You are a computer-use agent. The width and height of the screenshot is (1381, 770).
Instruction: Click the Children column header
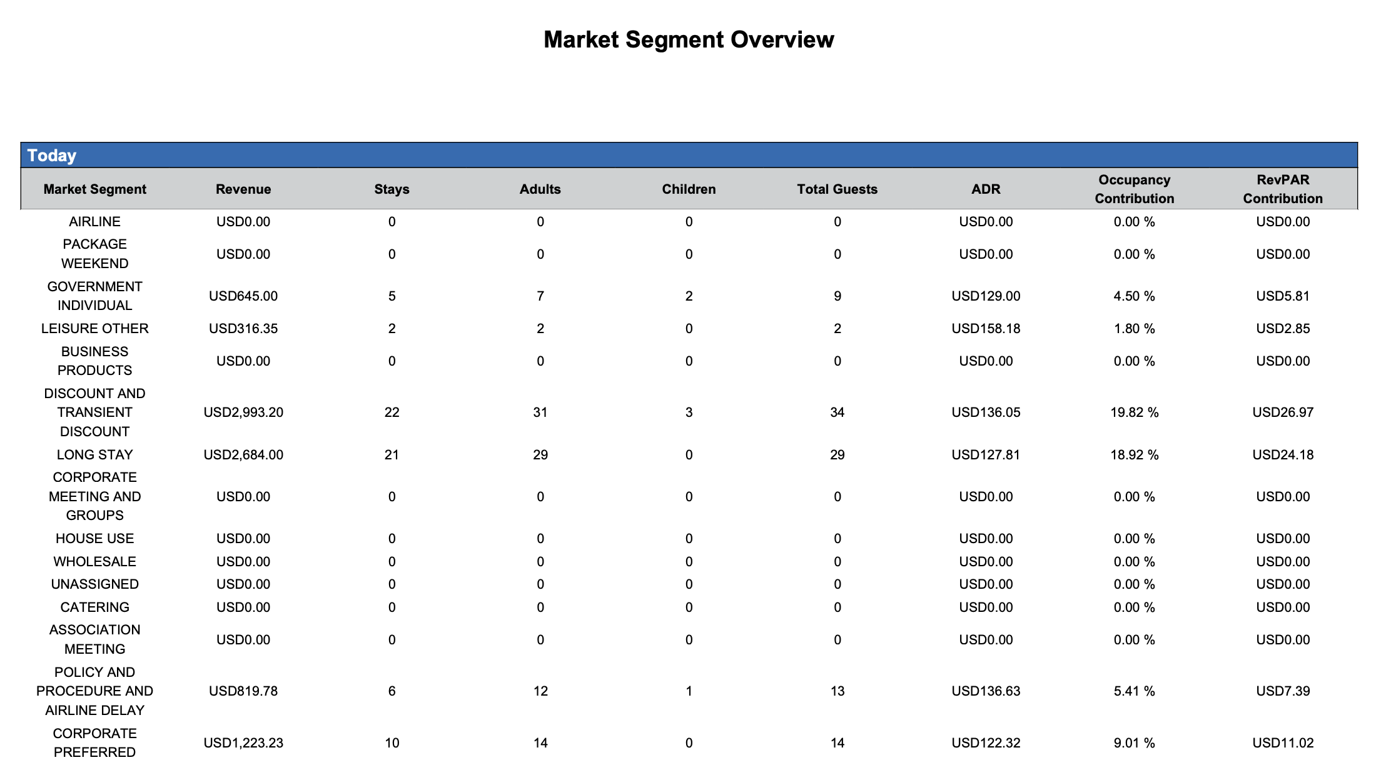[689, 189]
